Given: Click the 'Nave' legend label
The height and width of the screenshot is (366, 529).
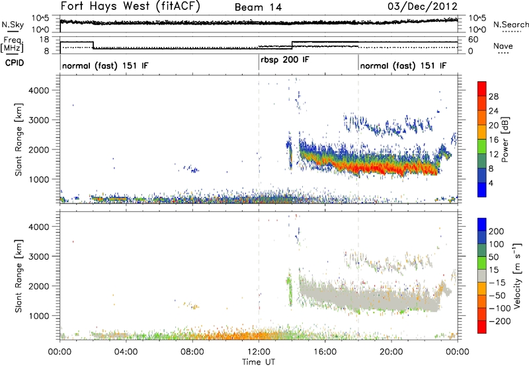Looking at the screenshot, I should (503, 46).
